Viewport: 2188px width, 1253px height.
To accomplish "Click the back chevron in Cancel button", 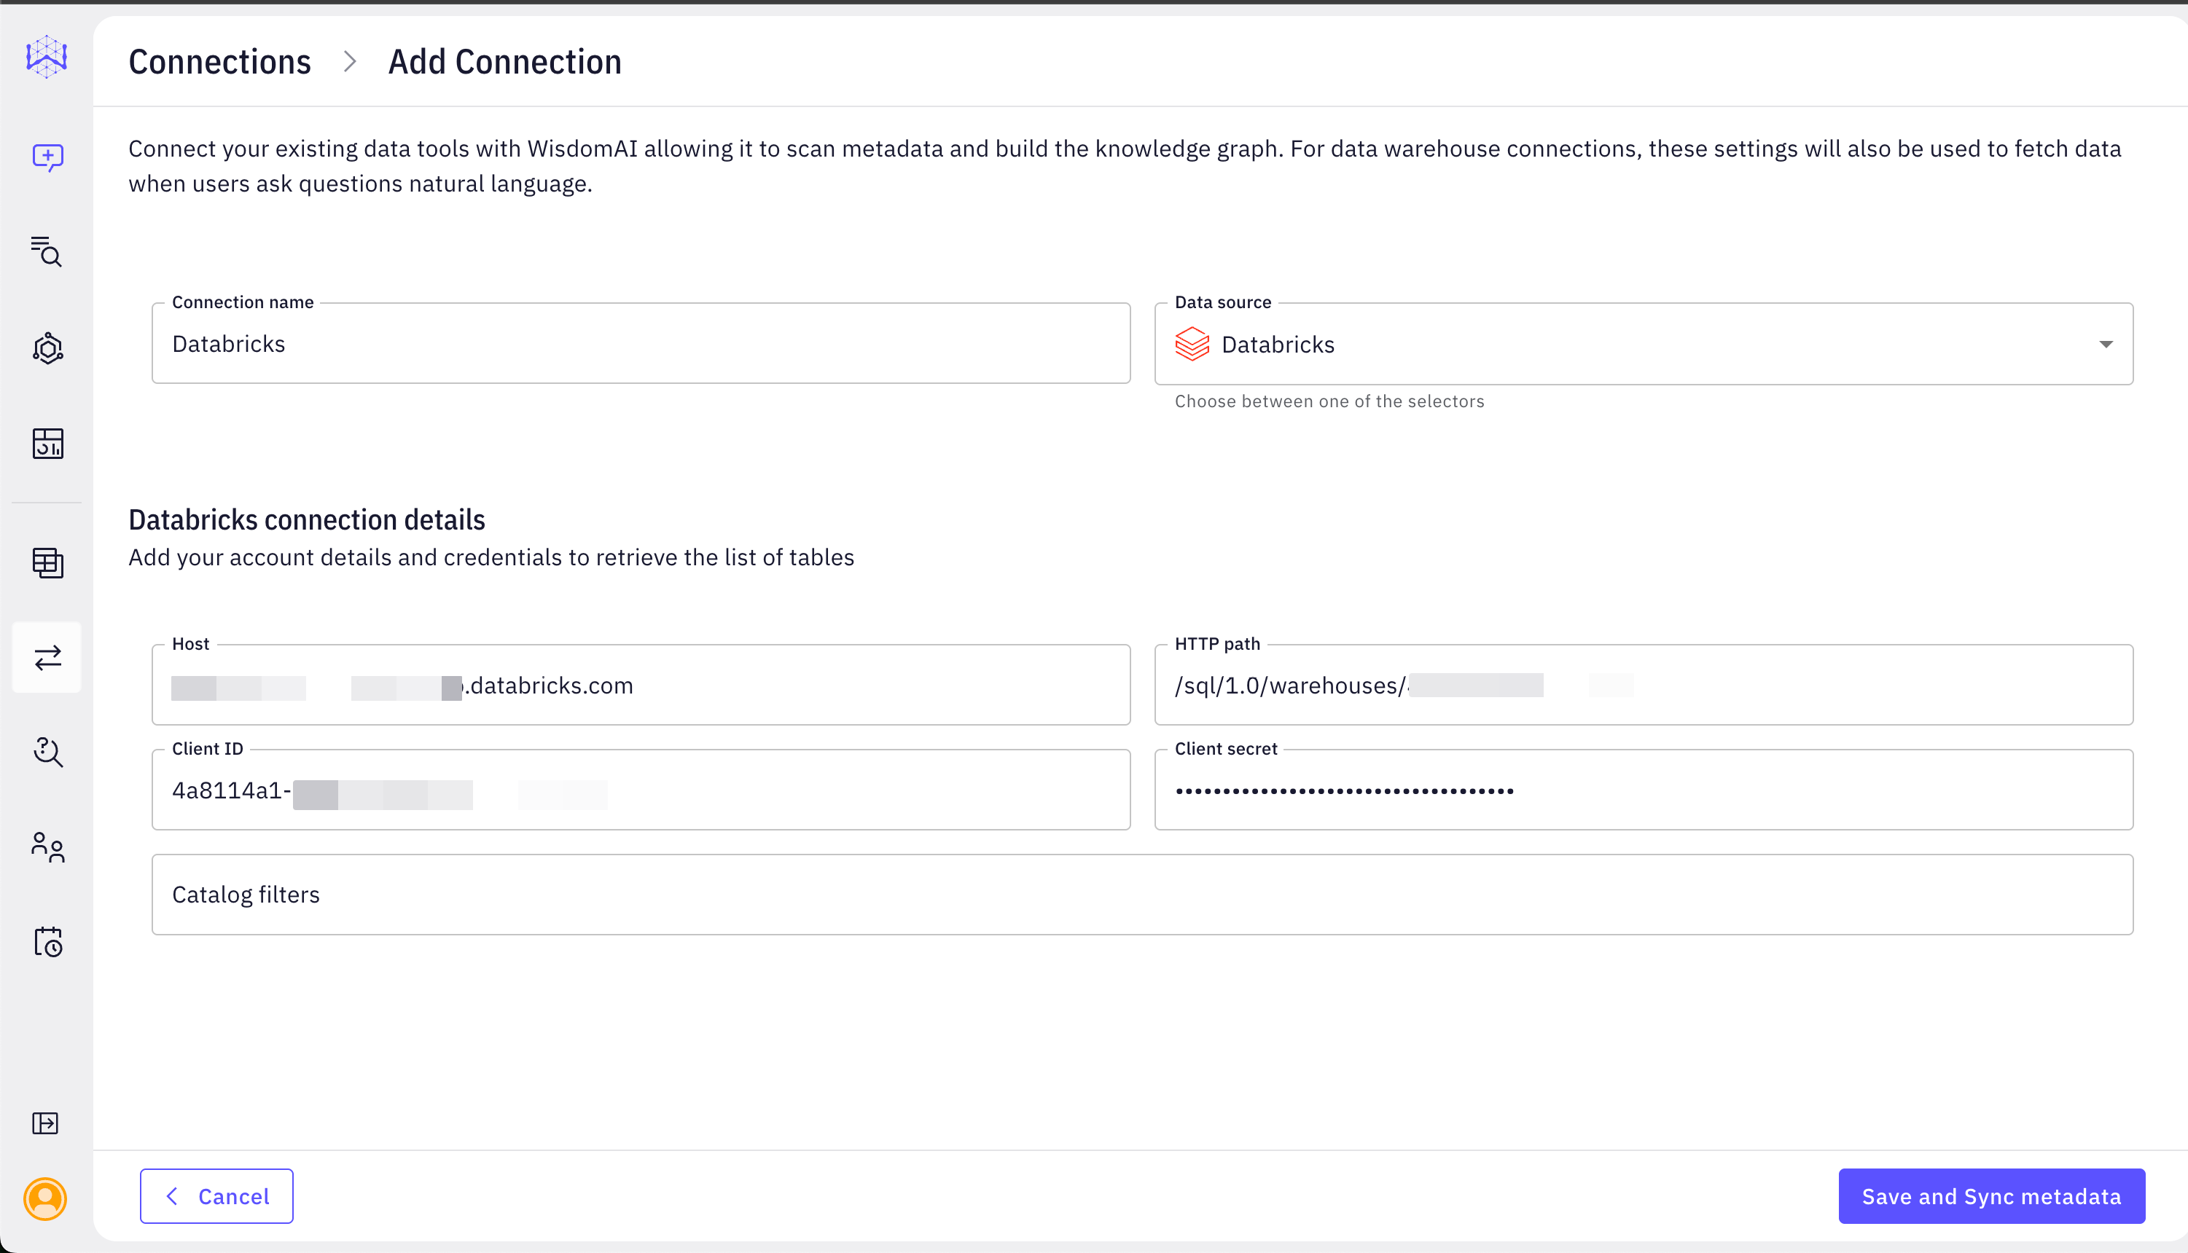I will [x=172, y=1196].
